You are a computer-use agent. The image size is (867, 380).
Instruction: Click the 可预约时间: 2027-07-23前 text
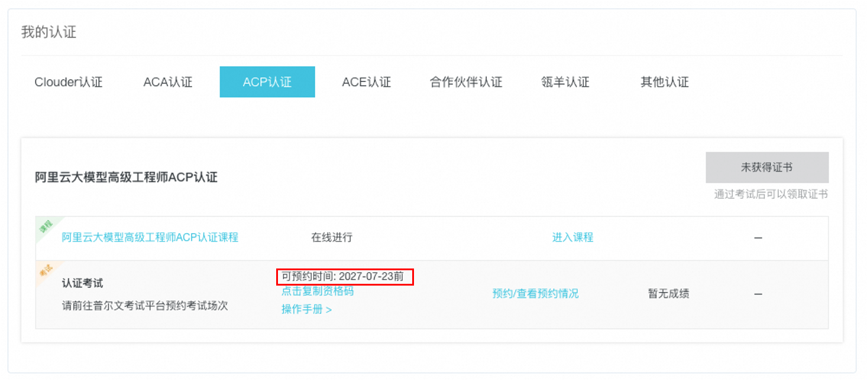(342, 276)
